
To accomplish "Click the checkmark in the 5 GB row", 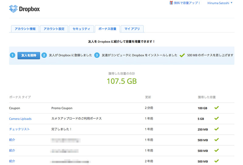I will coord(217,118).
